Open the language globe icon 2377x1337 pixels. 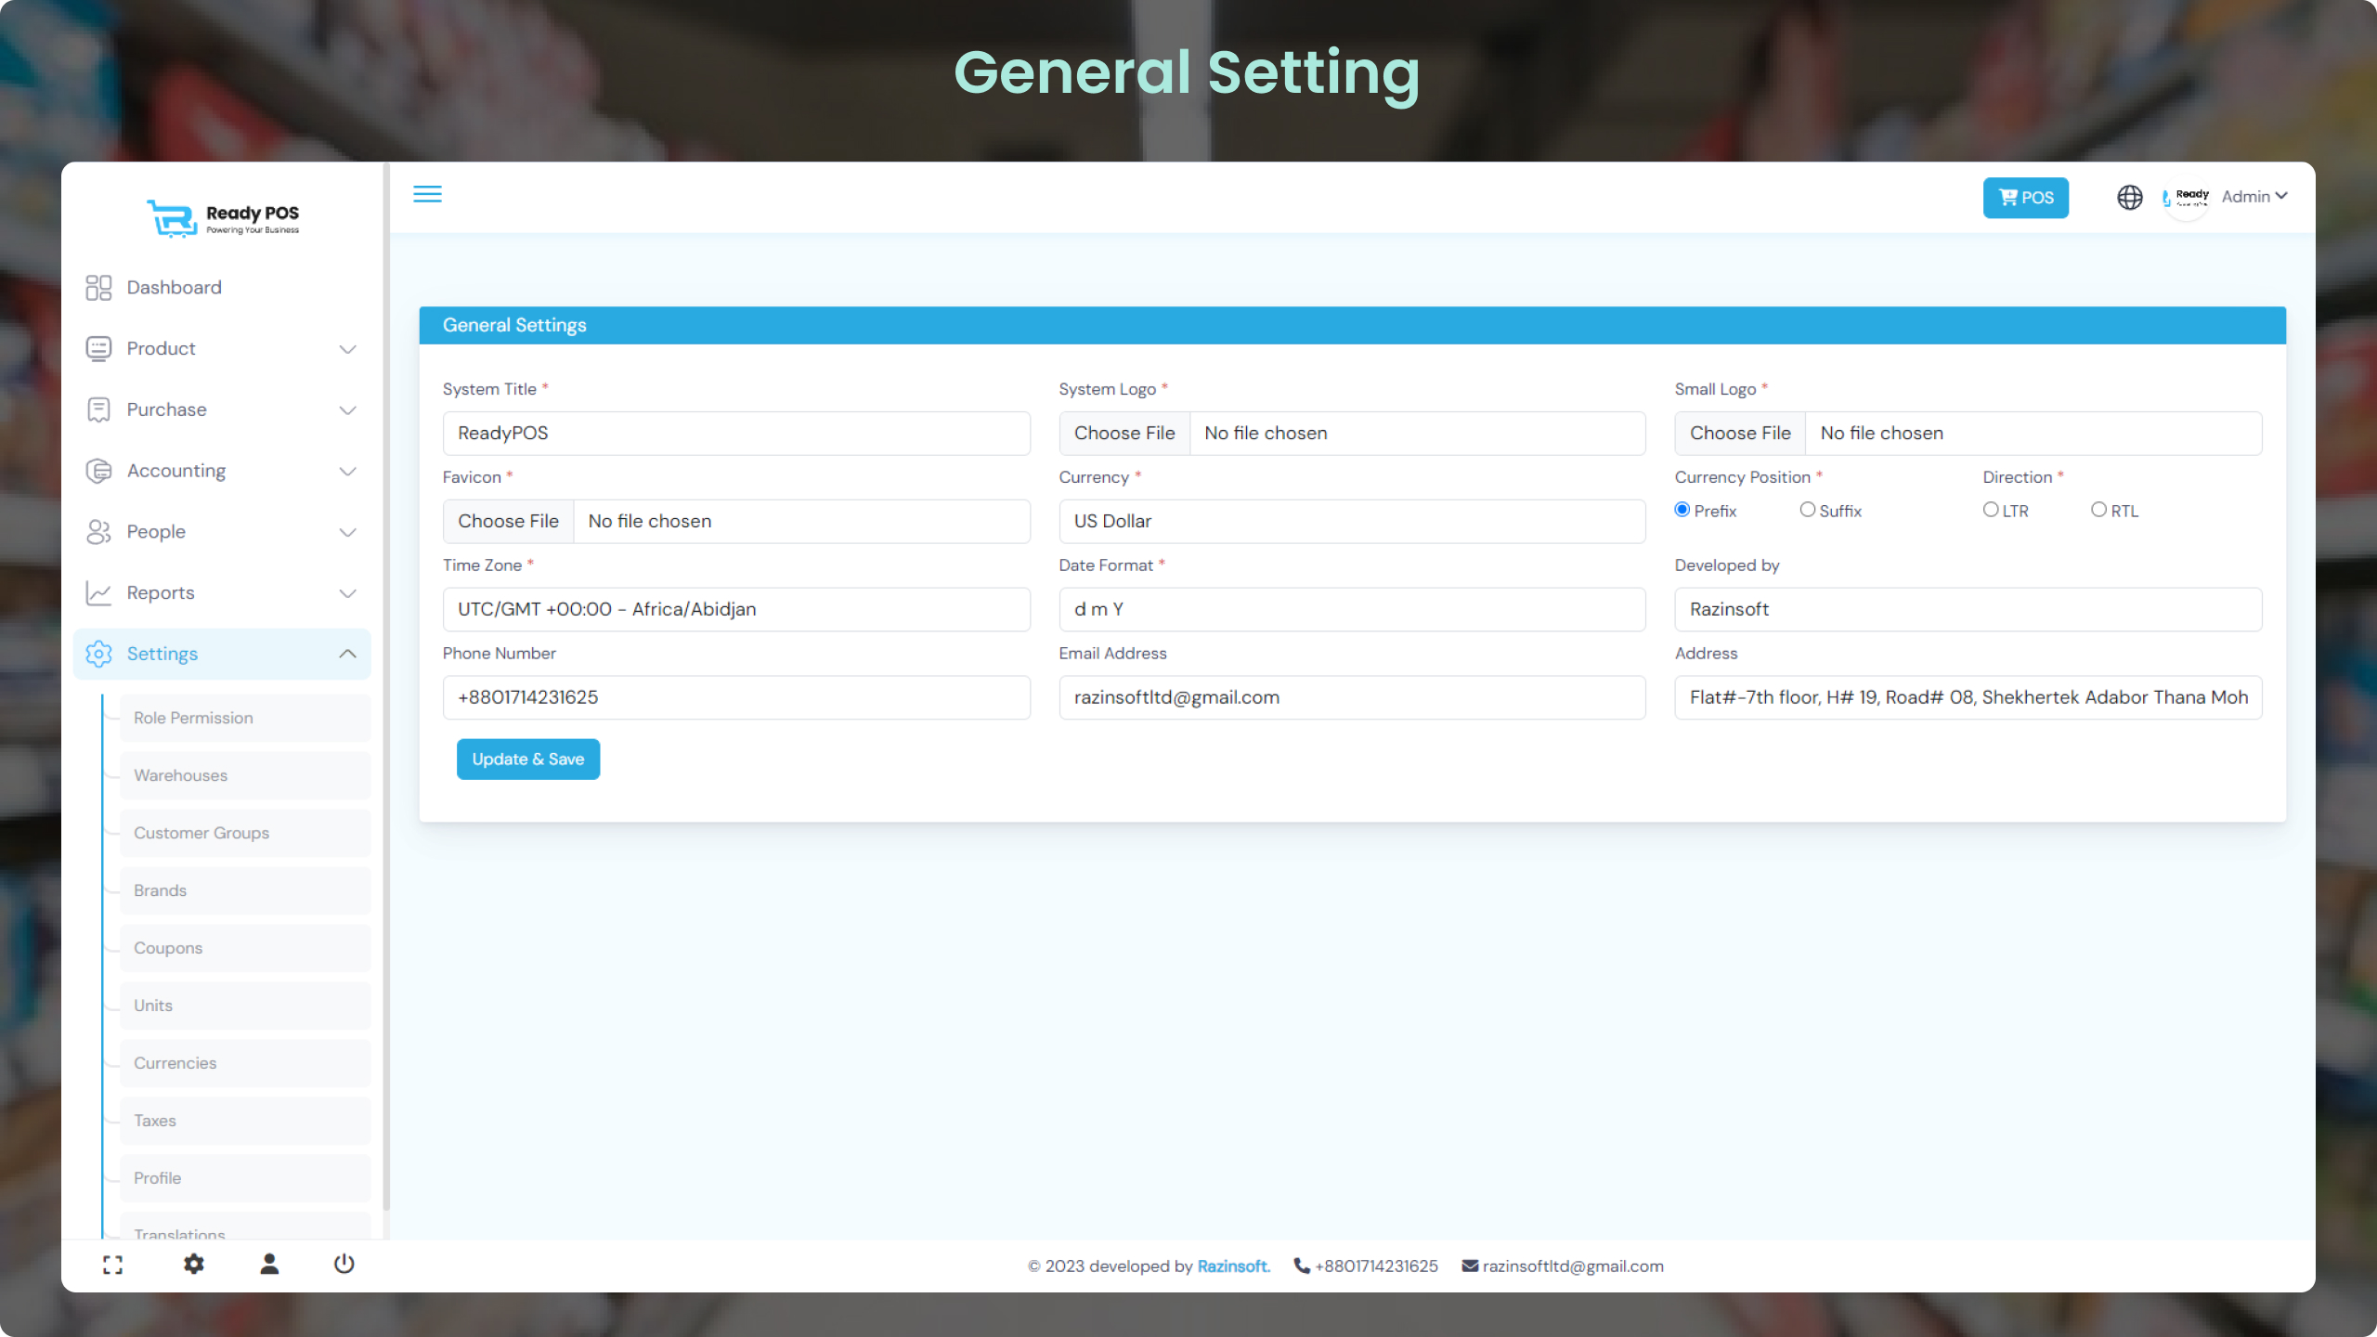coord(2129,197)
